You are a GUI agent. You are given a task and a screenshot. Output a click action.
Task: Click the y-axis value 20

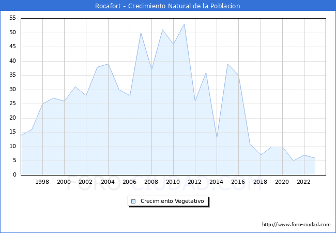pyautogui.click(x=12, y=118)
